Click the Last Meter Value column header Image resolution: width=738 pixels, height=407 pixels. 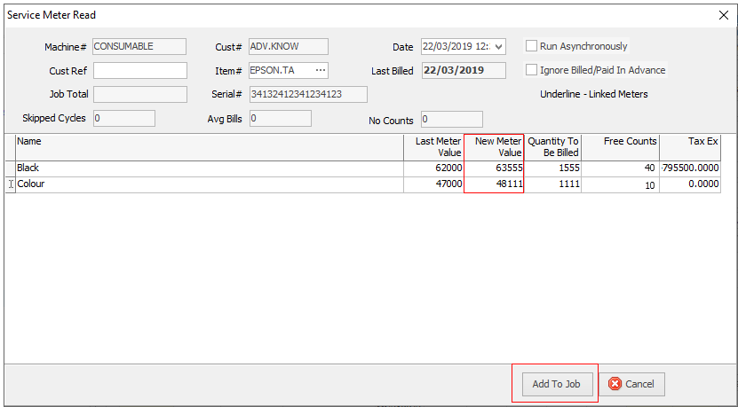(x=433, y=146)
